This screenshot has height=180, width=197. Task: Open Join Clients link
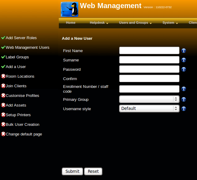tap(16, 86)
